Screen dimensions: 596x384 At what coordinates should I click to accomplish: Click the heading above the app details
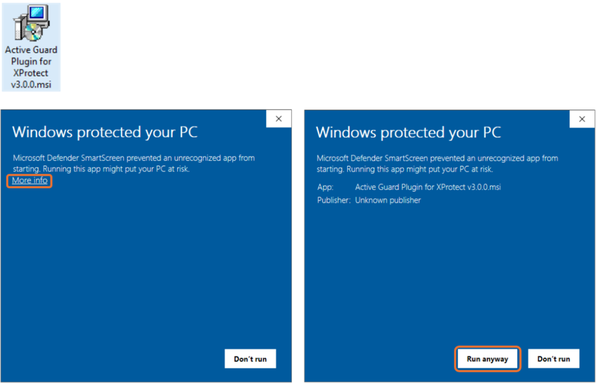pyautogui.click(x=408, y=133)
